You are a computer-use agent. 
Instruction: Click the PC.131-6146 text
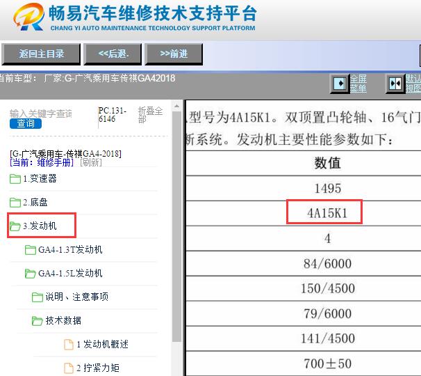pos(113,115)
